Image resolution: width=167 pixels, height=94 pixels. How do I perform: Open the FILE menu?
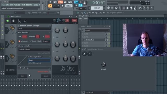(3, 5)
